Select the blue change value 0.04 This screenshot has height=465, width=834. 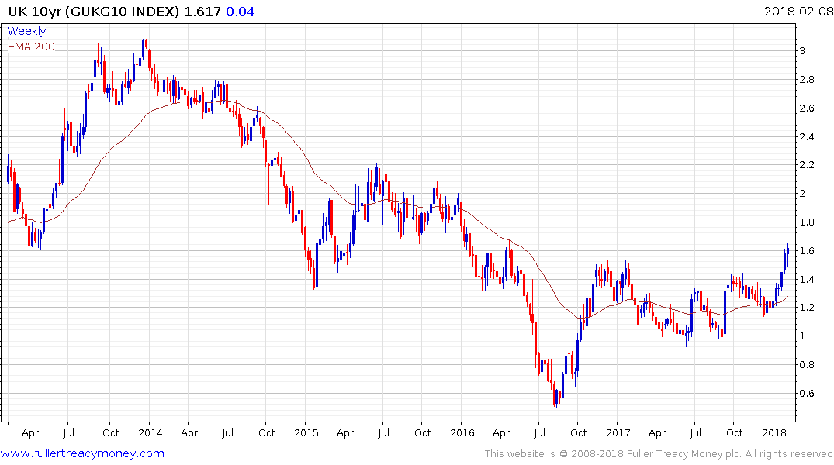pyautogui.click(x=241, y=12)
